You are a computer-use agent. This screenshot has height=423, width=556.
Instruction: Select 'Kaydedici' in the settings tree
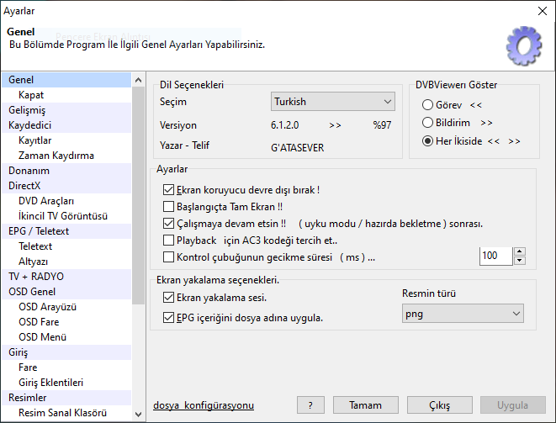30,125
